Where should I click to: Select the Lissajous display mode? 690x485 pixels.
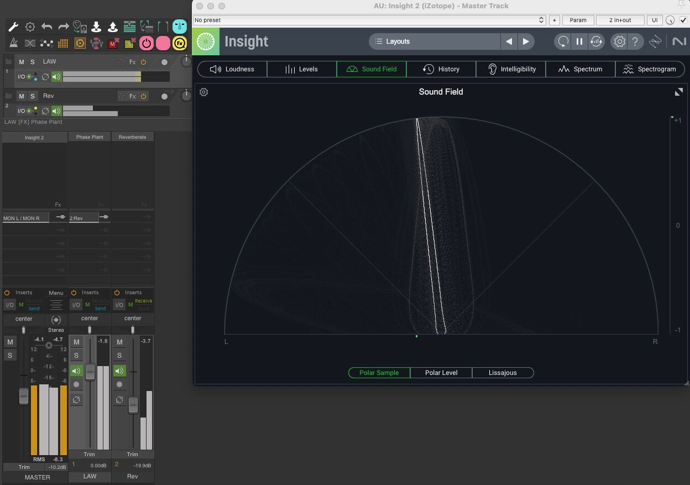[503, 373]
